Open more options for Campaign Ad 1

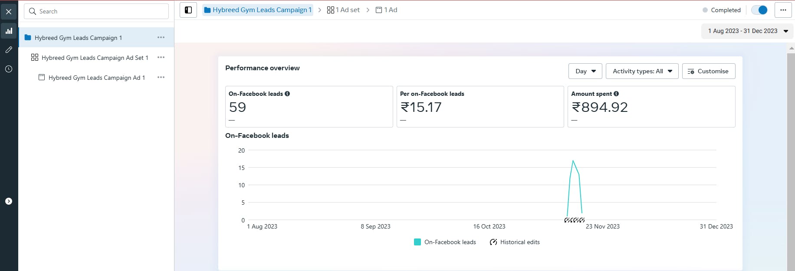161,78
